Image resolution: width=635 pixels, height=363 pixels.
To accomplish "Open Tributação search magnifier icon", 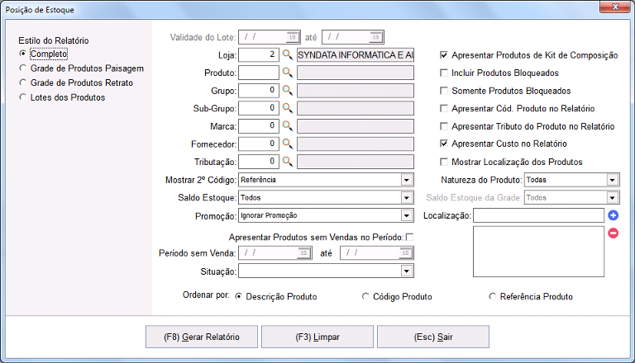I will (x=288, y=162).
